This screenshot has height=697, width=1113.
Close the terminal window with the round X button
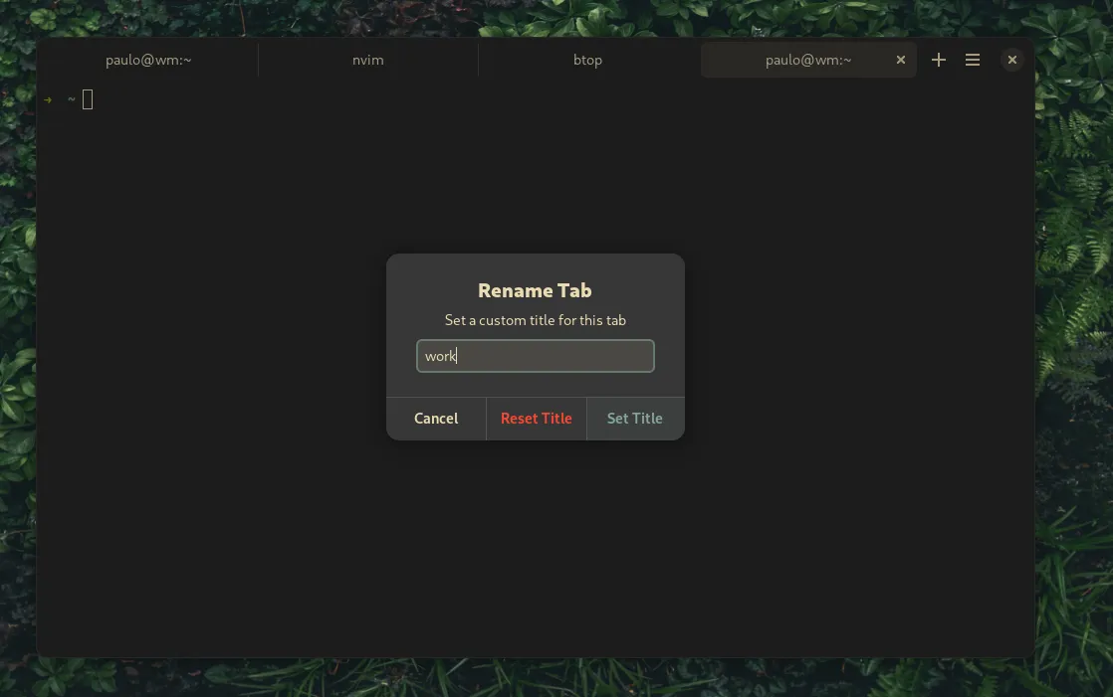point(1011,60)
